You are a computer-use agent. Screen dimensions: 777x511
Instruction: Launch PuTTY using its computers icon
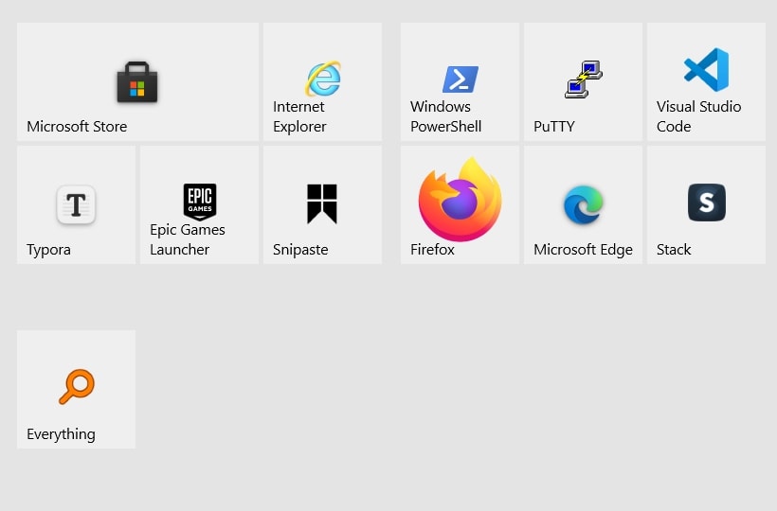[x=584, y=79]
